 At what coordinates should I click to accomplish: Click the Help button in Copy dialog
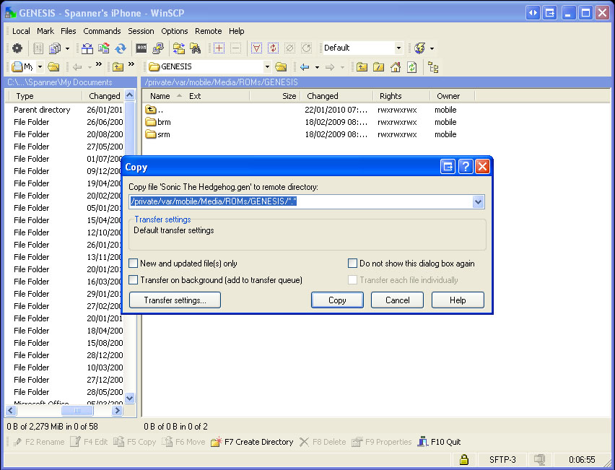coord(458,300)
